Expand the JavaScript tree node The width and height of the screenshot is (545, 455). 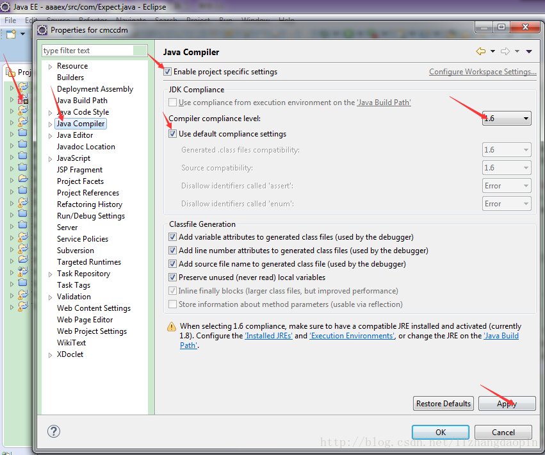[x=51, y=159]
